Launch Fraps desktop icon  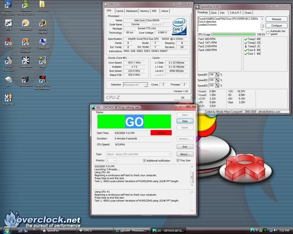(x=42, y=62)
